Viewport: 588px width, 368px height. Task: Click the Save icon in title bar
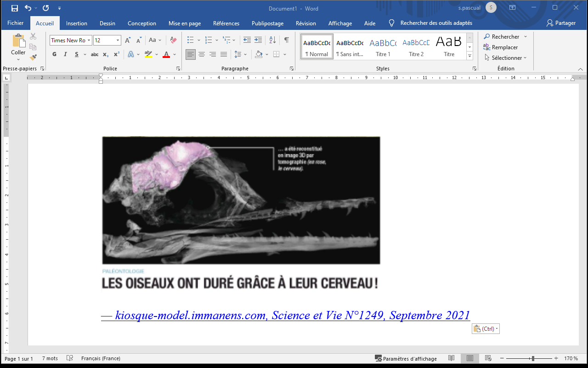point(15,8)
